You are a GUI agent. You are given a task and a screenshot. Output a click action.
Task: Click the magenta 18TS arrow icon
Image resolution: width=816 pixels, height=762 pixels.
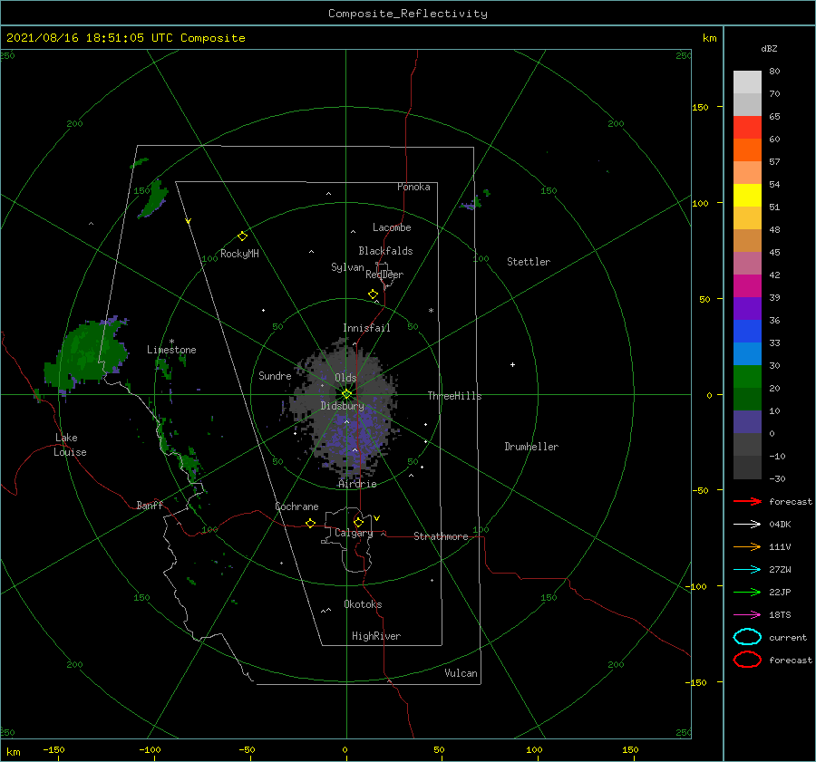(747, 615)
